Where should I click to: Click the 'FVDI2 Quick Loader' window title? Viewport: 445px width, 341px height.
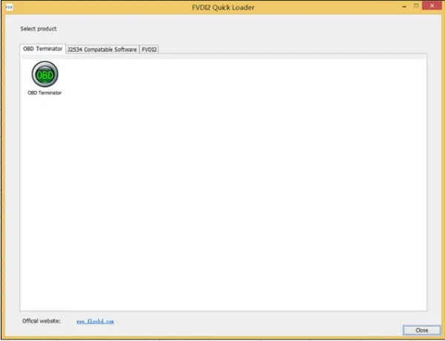223,7
